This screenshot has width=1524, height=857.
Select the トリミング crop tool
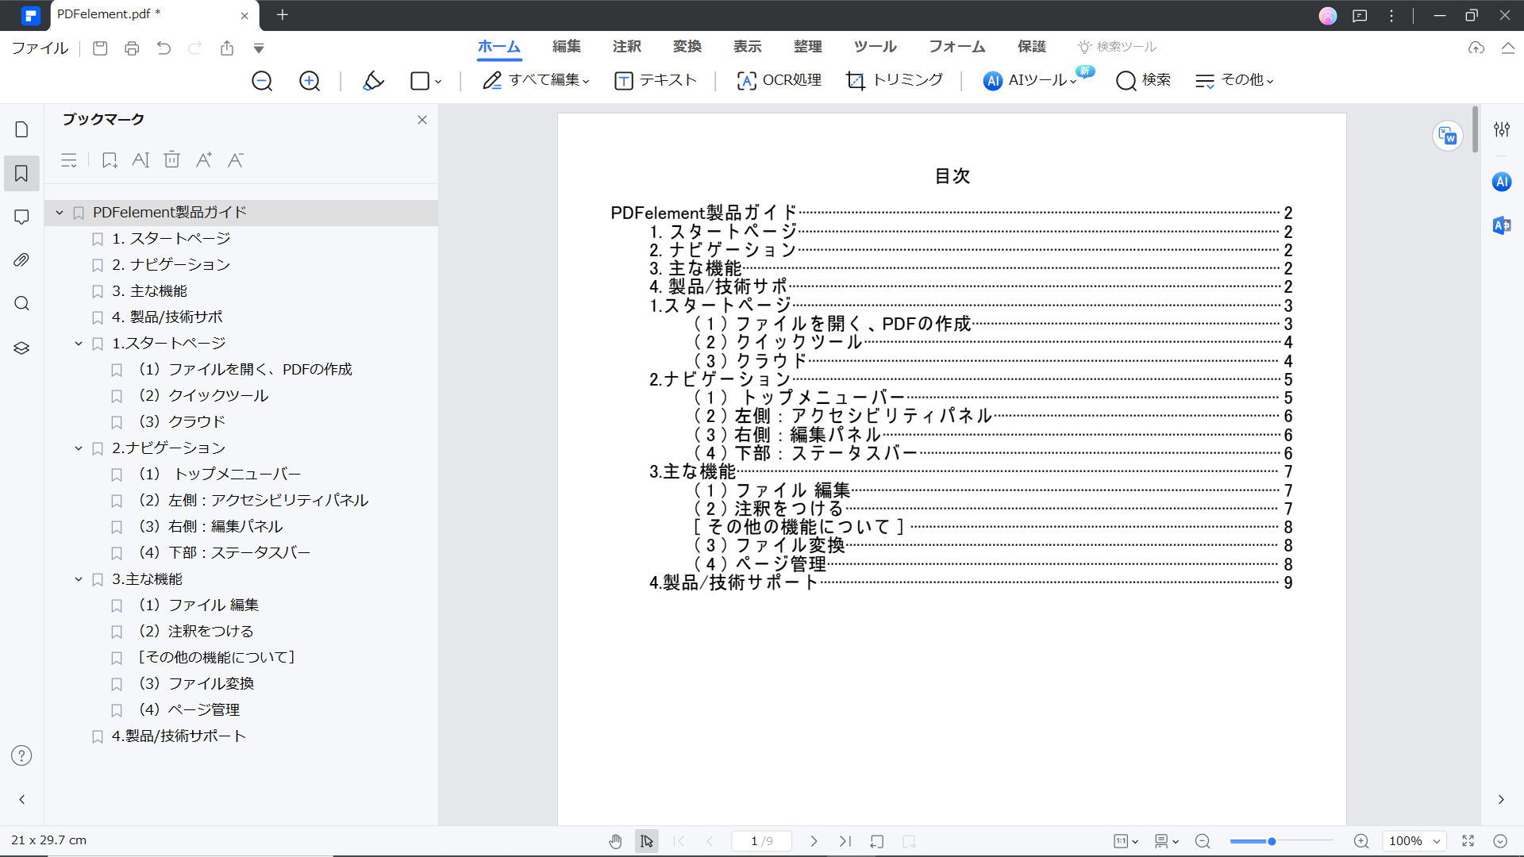click(895, 80)
